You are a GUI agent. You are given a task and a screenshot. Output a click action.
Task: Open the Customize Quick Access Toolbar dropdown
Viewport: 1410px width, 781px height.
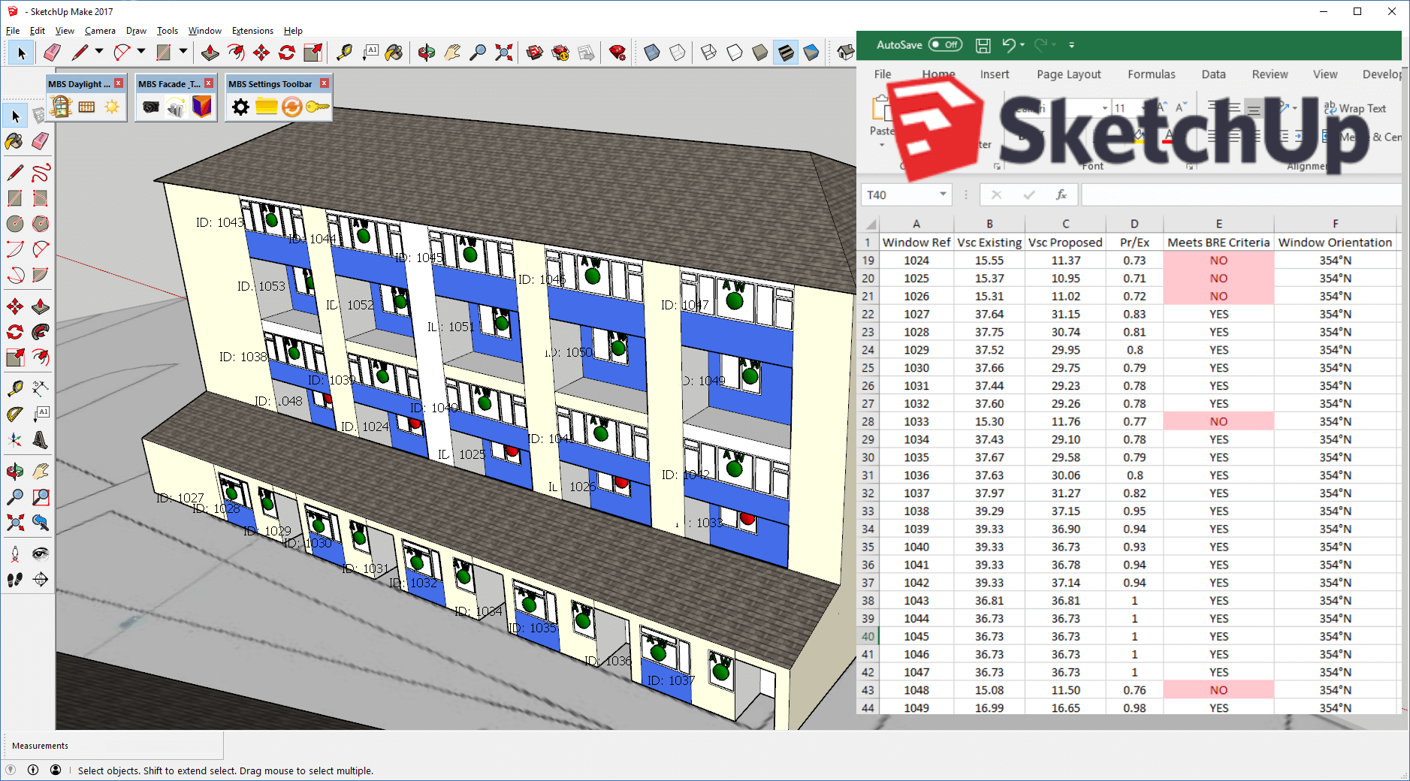click(1072, 45)
